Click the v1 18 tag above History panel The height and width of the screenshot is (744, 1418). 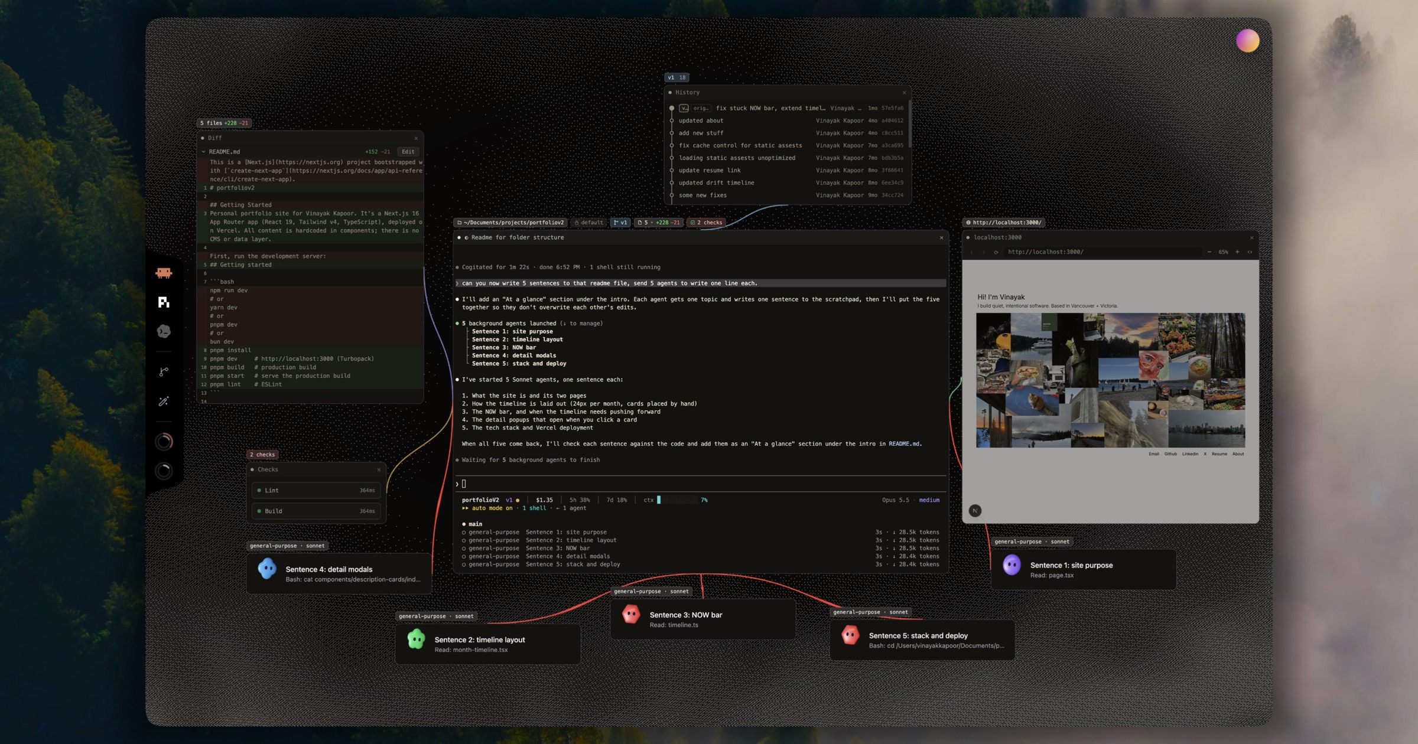[x=677, y=77]
